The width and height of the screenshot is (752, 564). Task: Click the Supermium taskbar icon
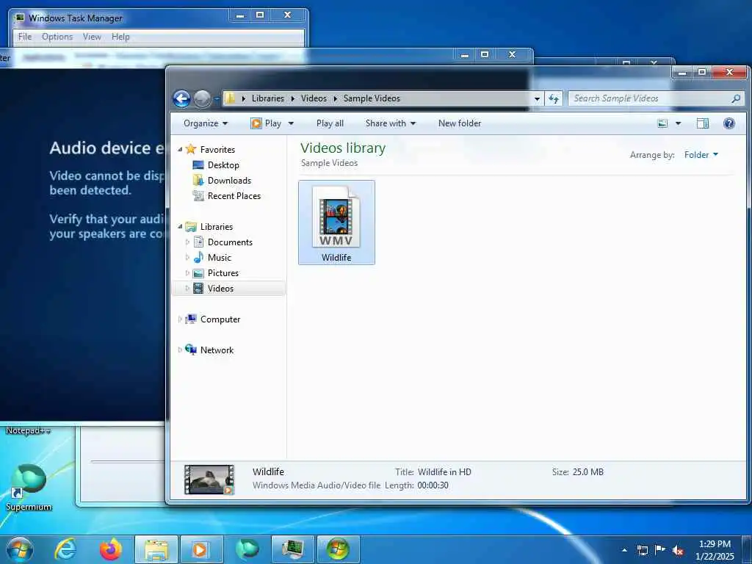point(247,549)
